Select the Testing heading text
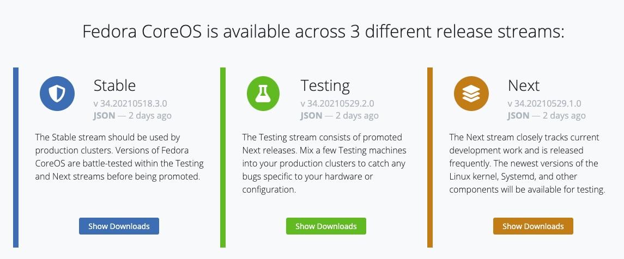This screenshot has width=624, height=259. pos(325,86)
